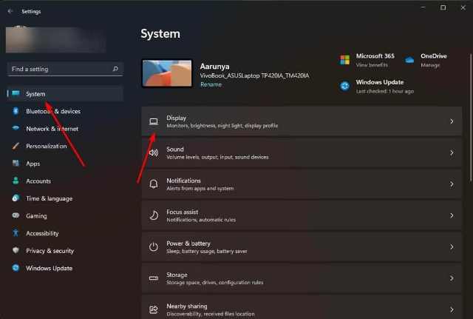Expand the Power & battery row chevron
The image size is (473, 319).
point(452,247)
